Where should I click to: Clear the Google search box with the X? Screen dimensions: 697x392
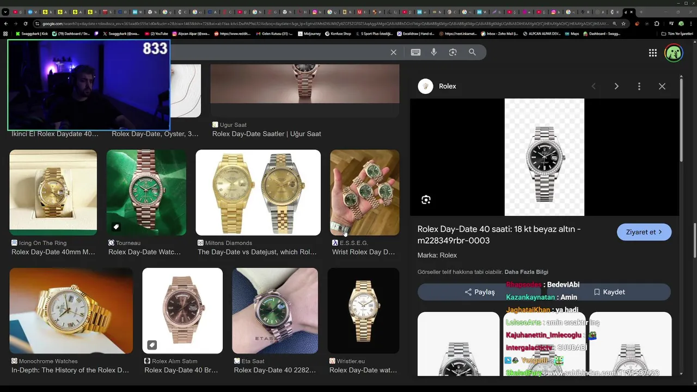393,52
